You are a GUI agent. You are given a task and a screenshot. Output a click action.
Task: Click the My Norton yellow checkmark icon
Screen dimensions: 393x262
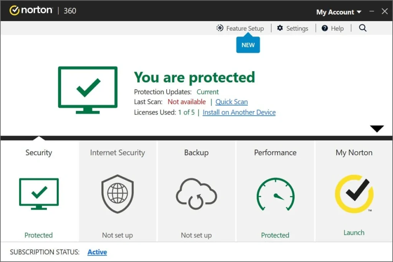tap(354, 194)
